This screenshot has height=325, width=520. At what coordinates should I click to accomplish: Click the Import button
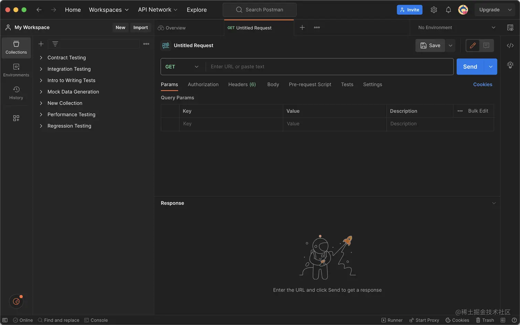[x=141, y=28]
